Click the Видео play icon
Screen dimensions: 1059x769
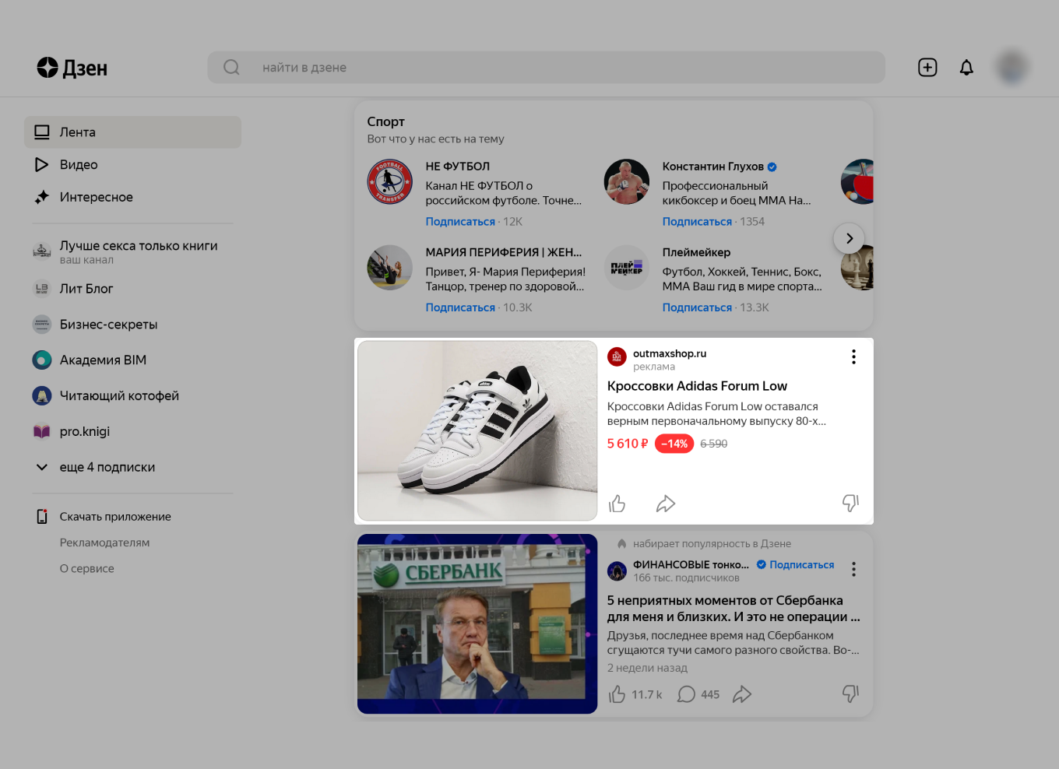tap(42, 165)
